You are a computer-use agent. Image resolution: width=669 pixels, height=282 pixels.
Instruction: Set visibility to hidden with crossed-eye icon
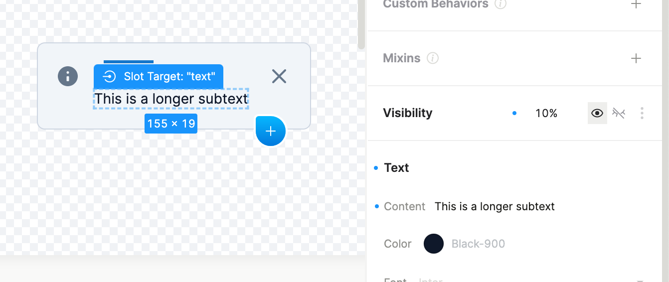619,113
